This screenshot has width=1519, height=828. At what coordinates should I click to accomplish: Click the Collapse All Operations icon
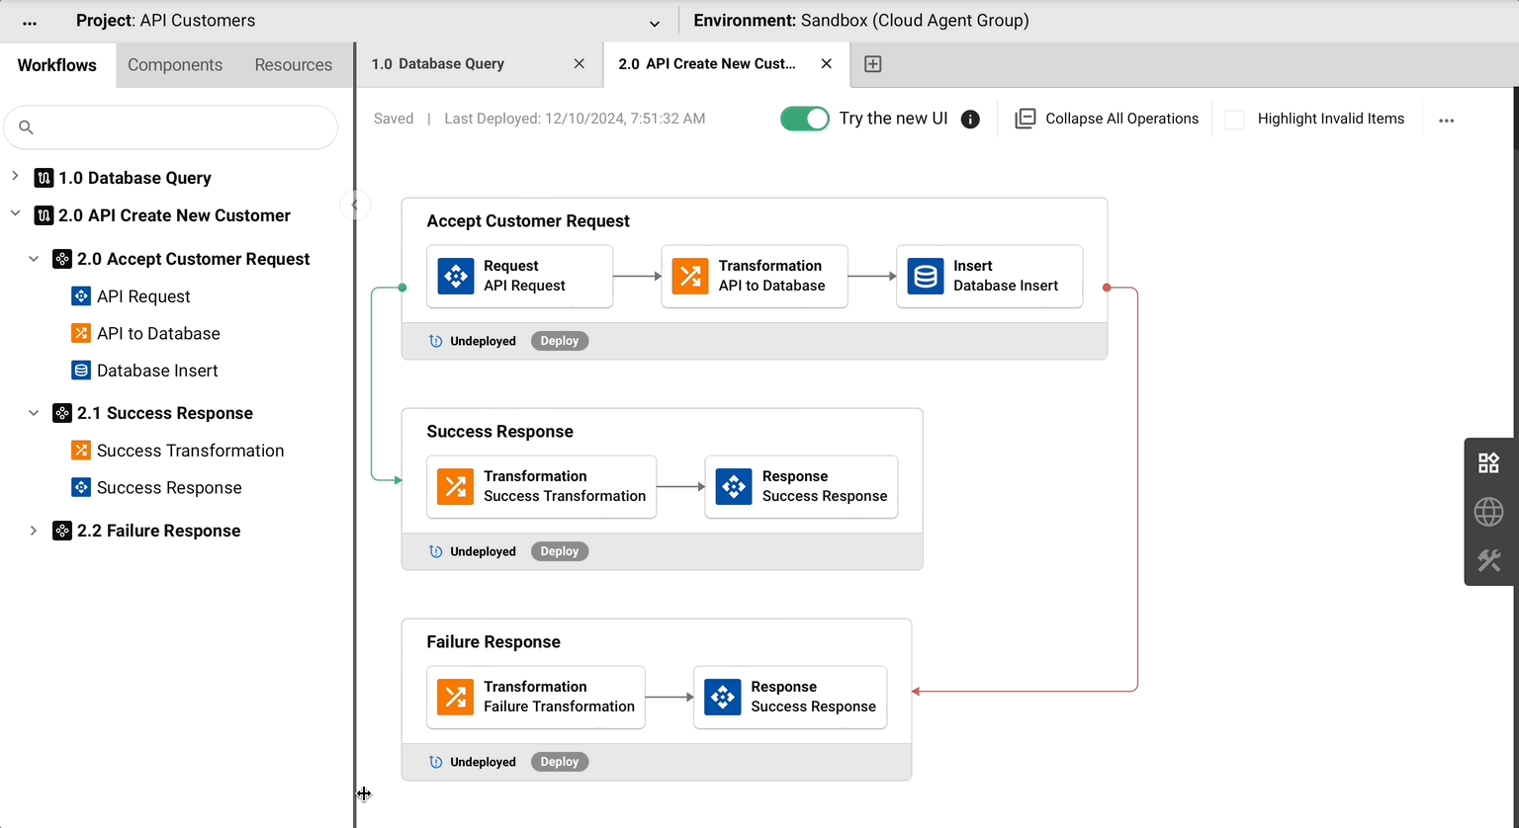[x=1026, y=119]
